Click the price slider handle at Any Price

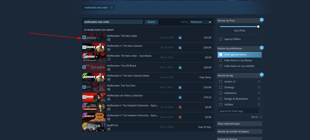[258, 27]
